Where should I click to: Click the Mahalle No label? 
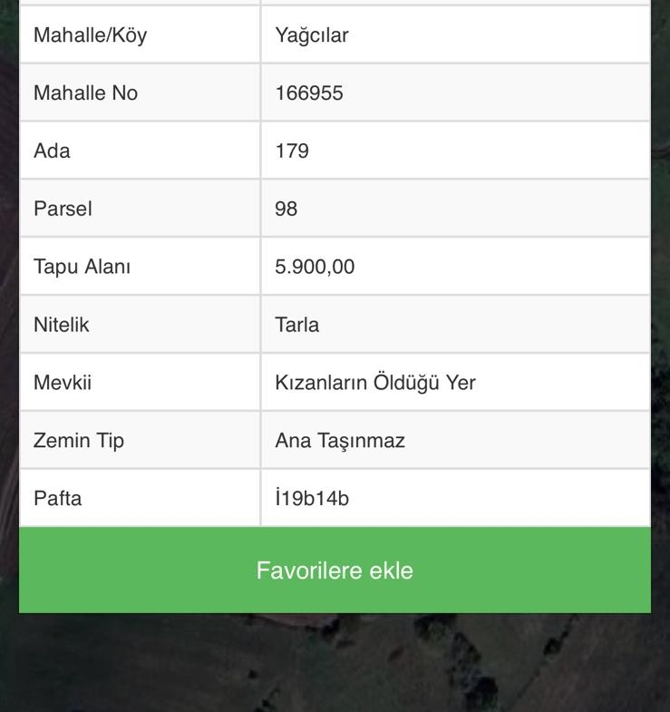[x=85, y=93]
